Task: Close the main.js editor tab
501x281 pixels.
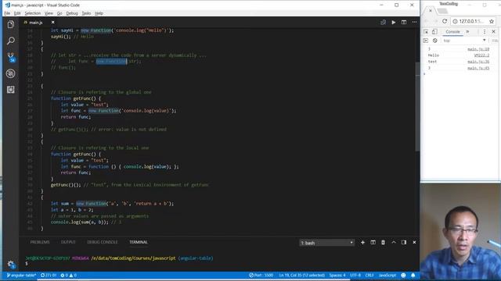Action: click(53, 23)
